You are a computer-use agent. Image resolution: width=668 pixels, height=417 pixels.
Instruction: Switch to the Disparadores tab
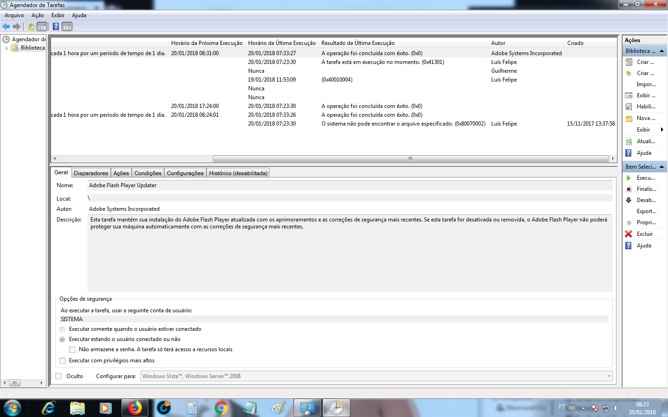[91, 173]
